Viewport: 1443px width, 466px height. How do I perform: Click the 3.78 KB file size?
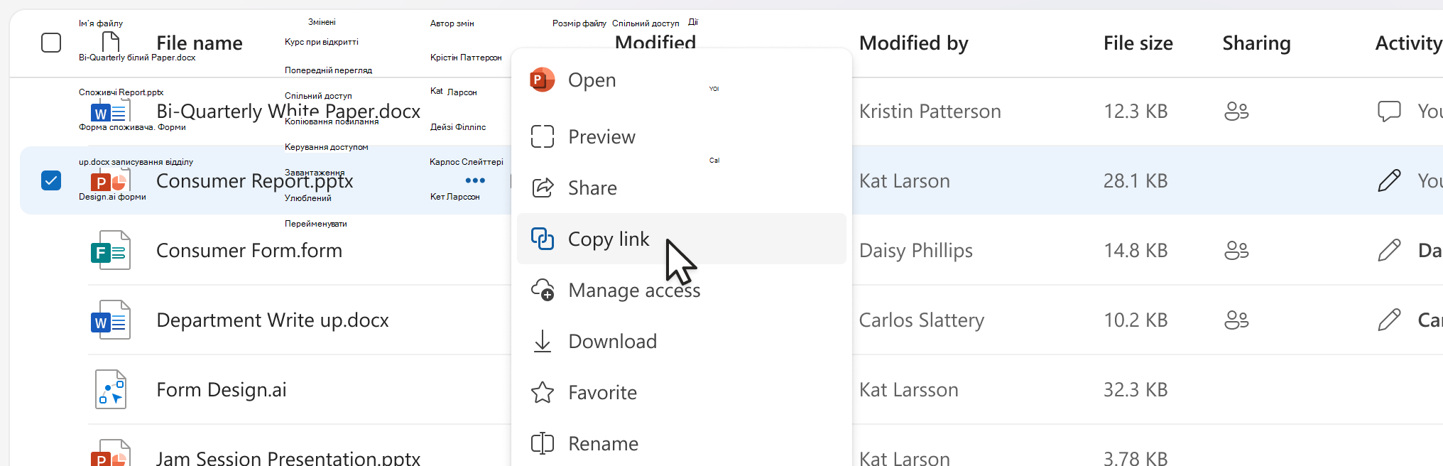pyautogui.click(x=1136, y=458)
